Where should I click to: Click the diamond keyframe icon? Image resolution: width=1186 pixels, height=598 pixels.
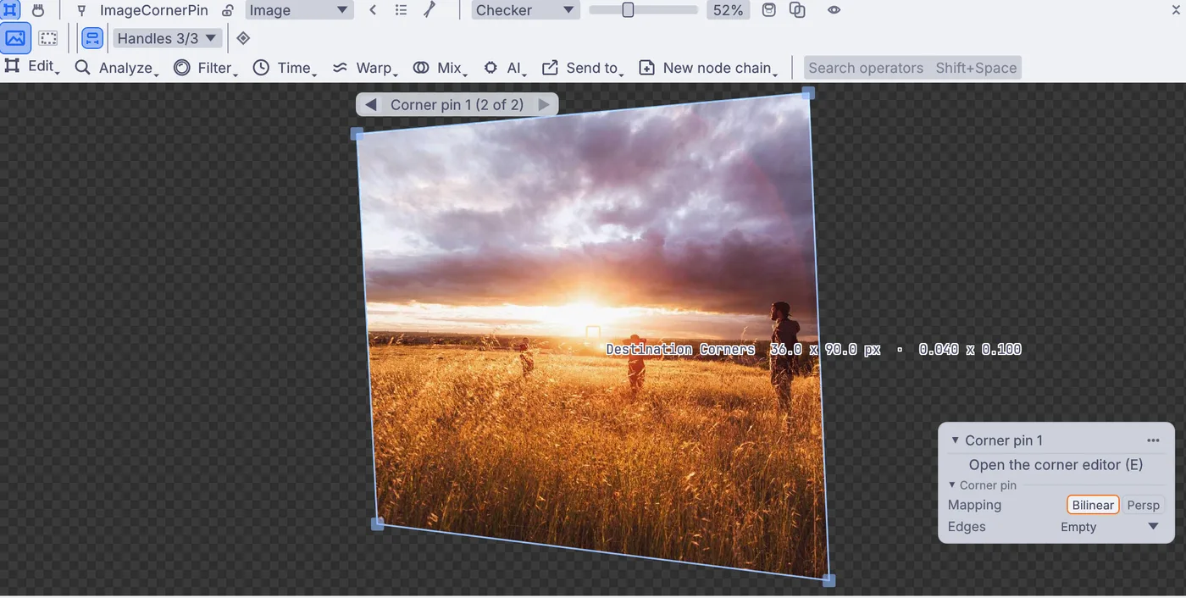tap(243, 38)
